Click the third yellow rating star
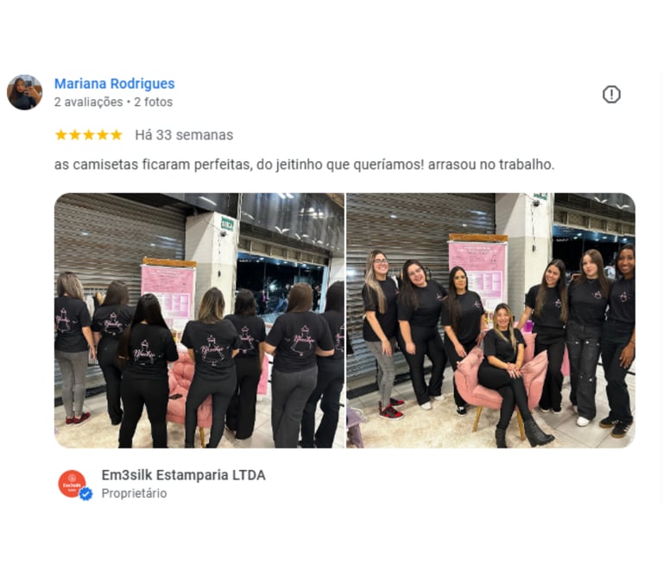Screen dimensions: 663x577 pos(88,135)
